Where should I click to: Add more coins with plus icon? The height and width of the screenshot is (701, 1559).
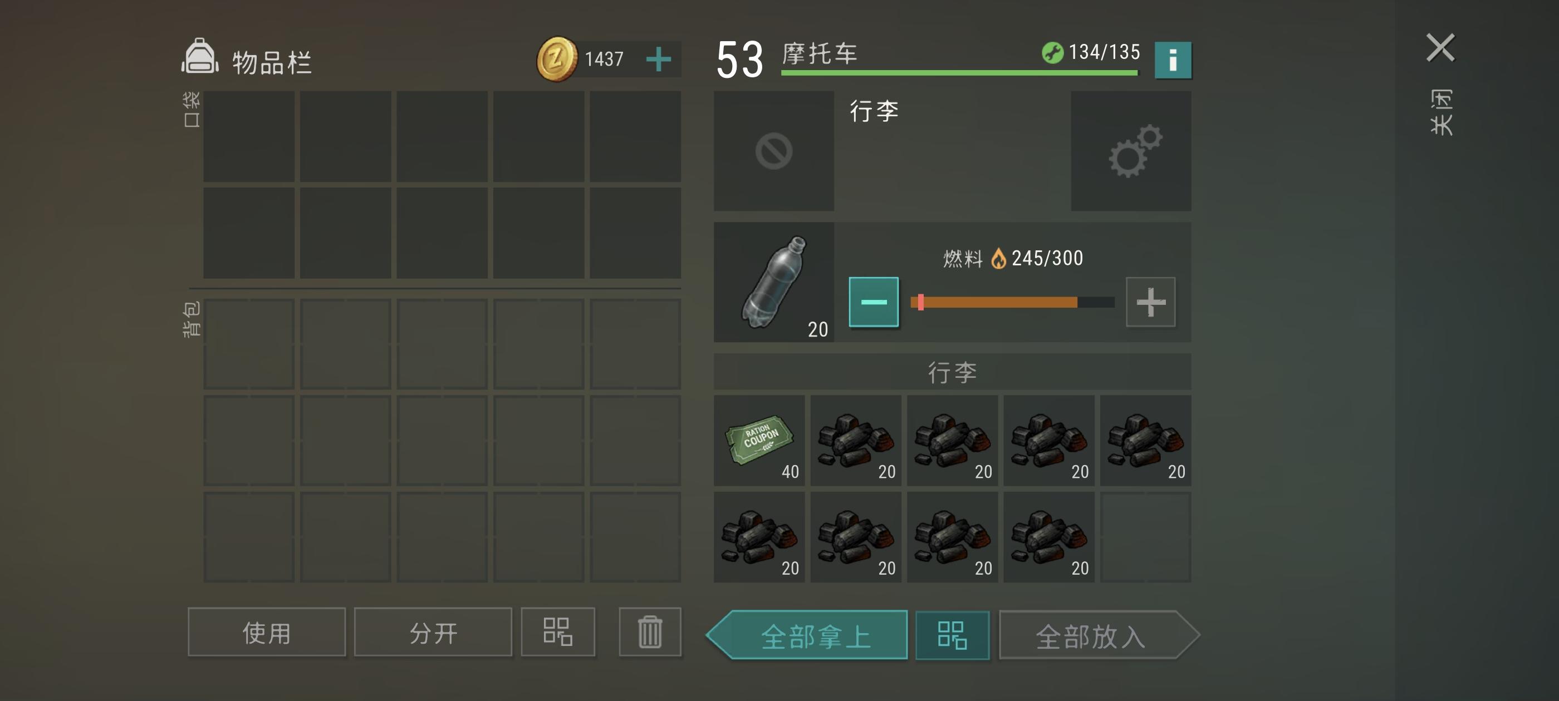[658, 60]
